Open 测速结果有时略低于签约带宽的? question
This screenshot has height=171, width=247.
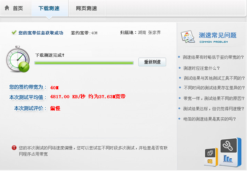pyautogui.click(x=213, y=57)
